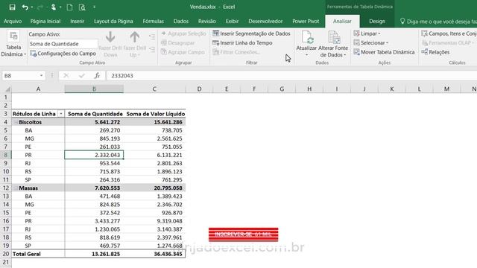This screenshot has height=268, width=477.
Task: Collapse the Biscoitos group
Action: pos(16,122)
